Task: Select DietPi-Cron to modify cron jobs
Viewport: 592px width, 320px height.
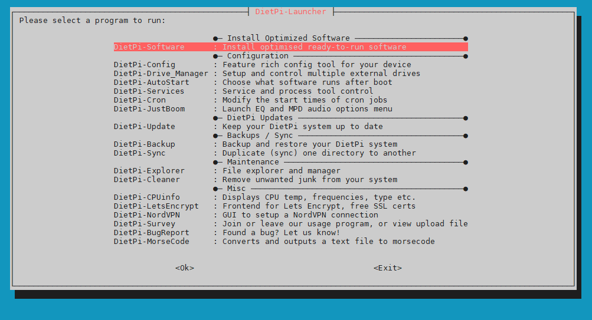Action: [x=291, y=100]
